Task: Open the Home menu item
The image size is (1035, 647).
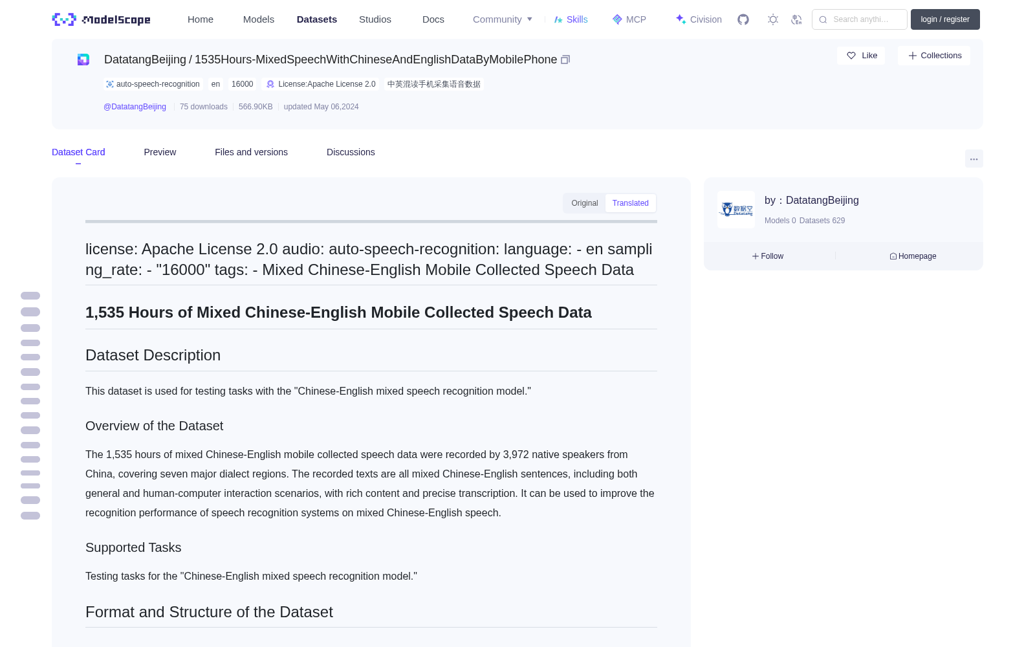Action: click(201, 19)
